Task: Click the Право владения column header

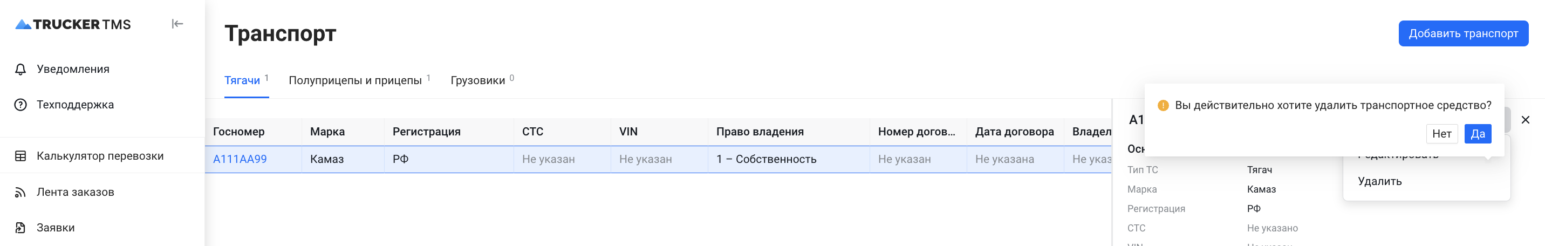Action: pos(760,132)
